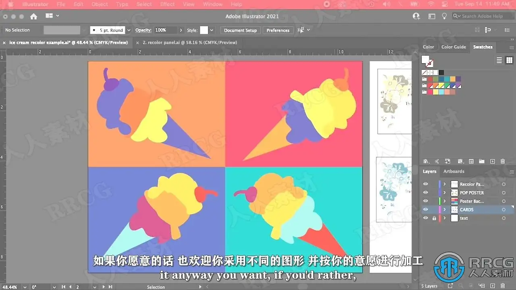Click the Opacity label link
The width and height of the screenshot is (516, 290).
coord(143,30)
